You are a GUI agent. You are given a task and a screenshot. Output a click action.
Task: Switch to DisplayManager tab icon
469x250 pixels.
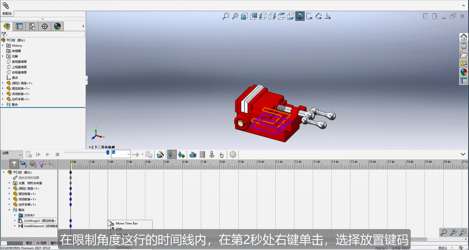pyautogui.click(x=57, y=26)
